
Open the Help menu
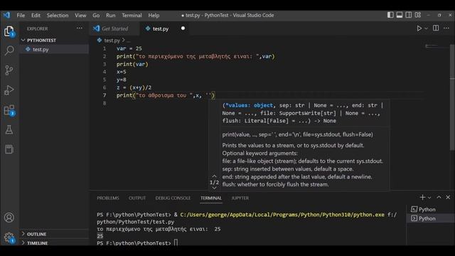[154, 15]
